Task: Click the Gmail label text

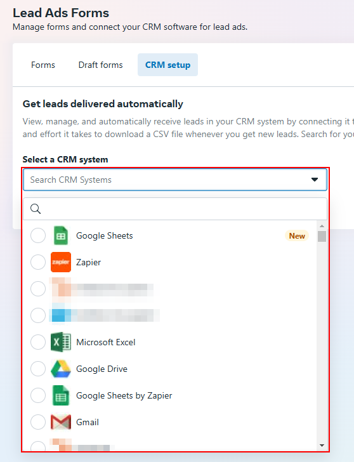Action: coord(88,422)
